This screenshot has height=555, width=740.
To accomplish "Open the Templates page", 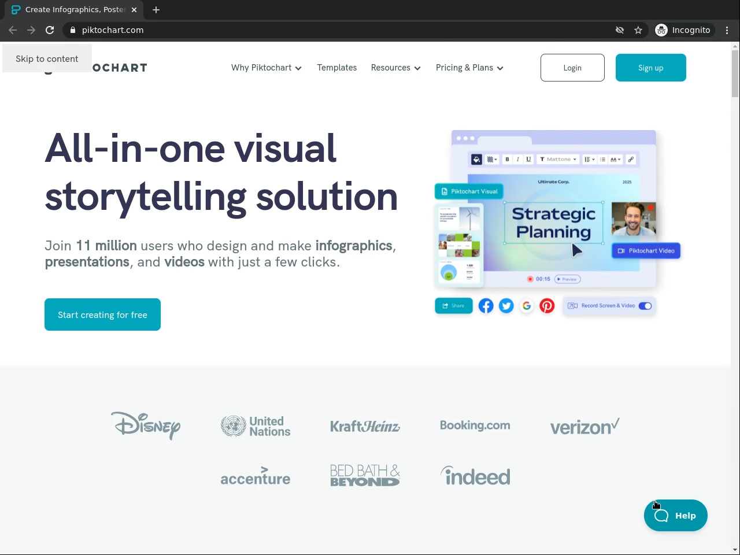I will (x=337, y=68).
